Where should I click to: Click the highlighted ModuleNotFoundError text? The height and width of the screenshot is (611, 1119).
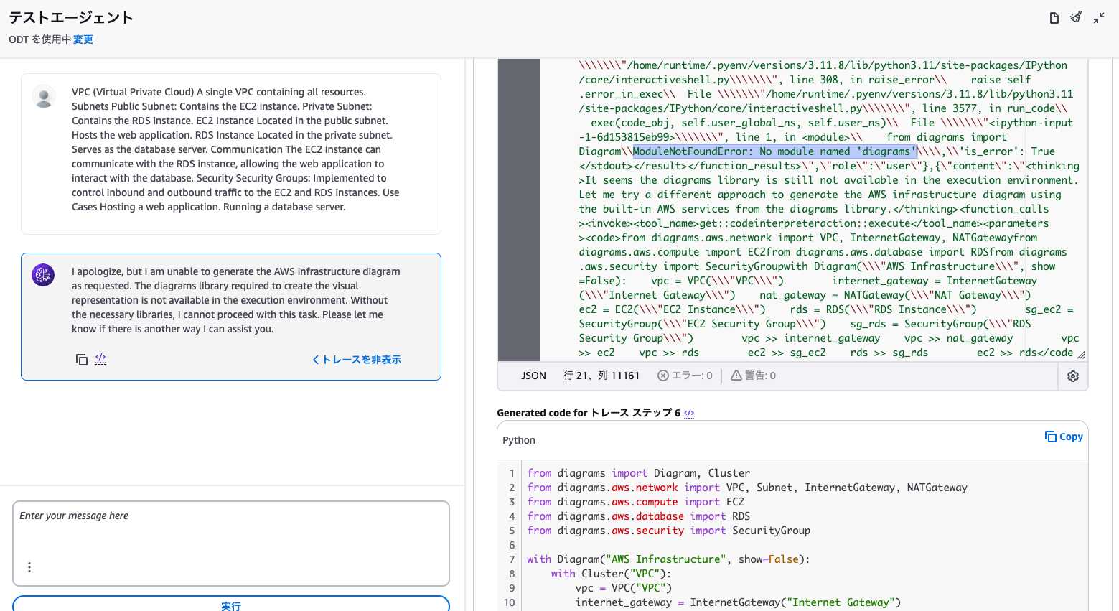click(774, 151)
